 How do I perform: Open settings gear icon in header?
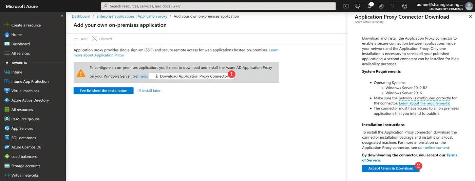click(381, 6)
